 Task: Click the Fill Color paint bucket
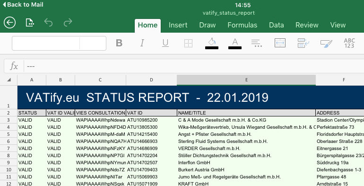coord(212,44)
